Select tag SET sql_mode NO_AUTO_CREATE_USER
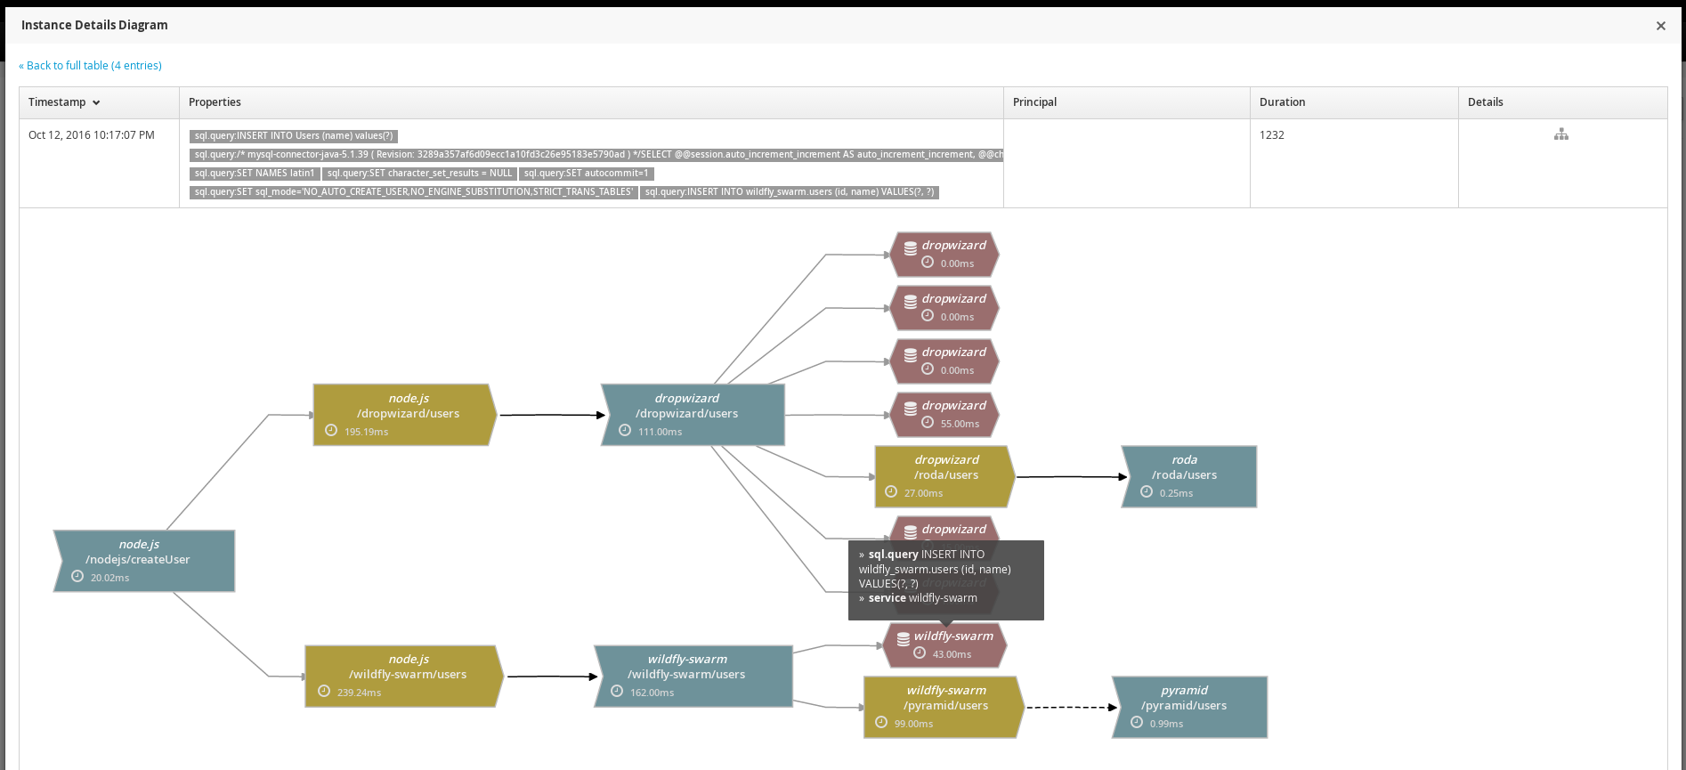The image size is (1686, 770). point(414,192)
